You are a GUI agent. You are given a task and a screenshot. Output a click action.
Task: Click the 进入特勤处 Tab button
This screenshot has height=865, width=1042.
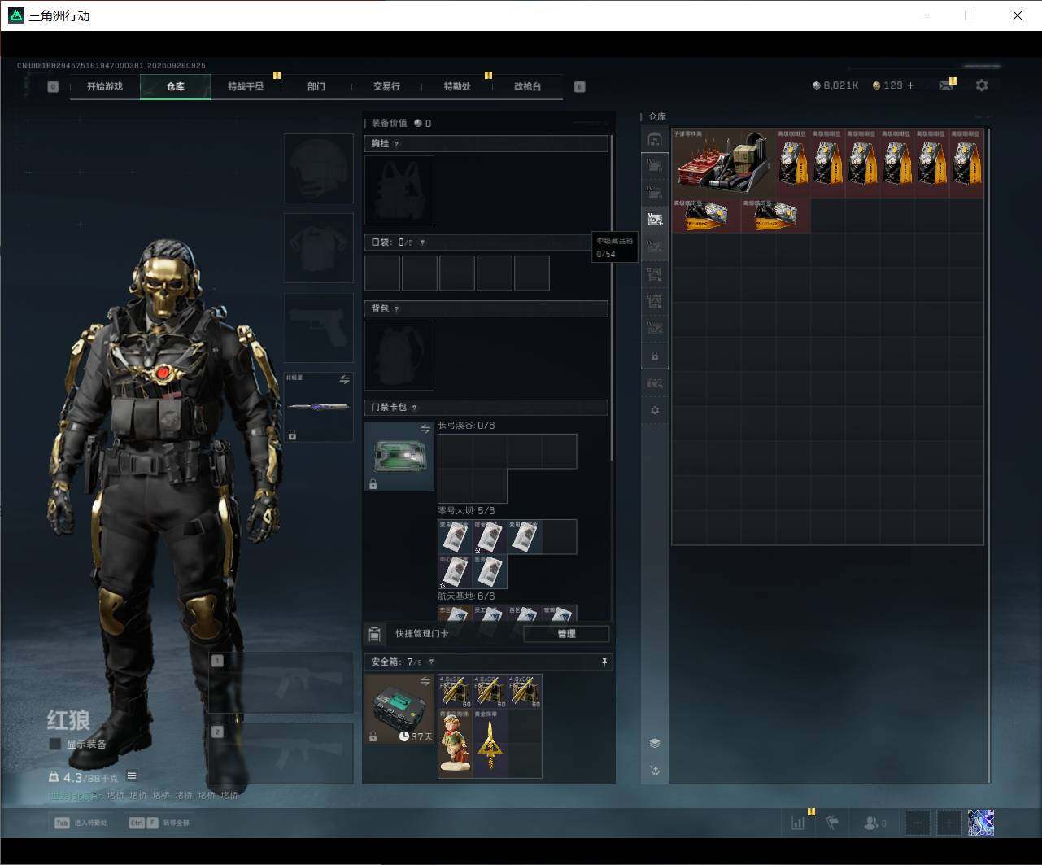point(81,823)
